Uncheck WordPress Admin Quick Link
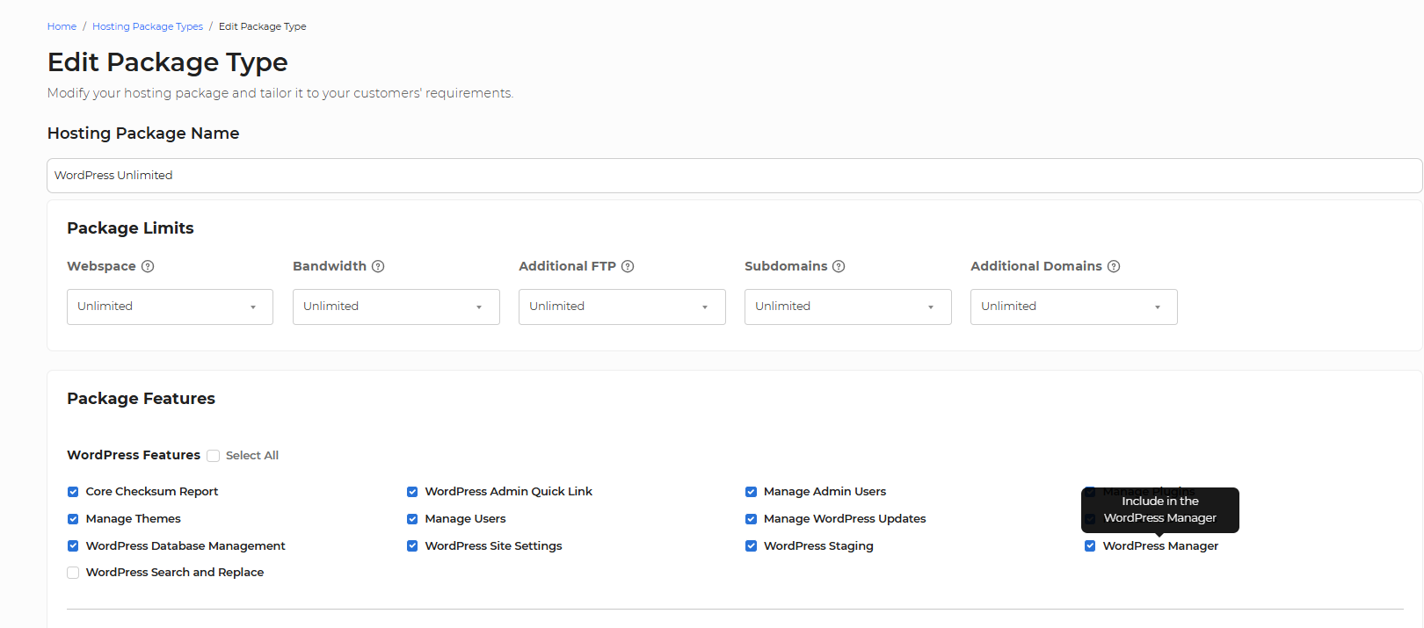1424x628 pixels. (412, 492)
